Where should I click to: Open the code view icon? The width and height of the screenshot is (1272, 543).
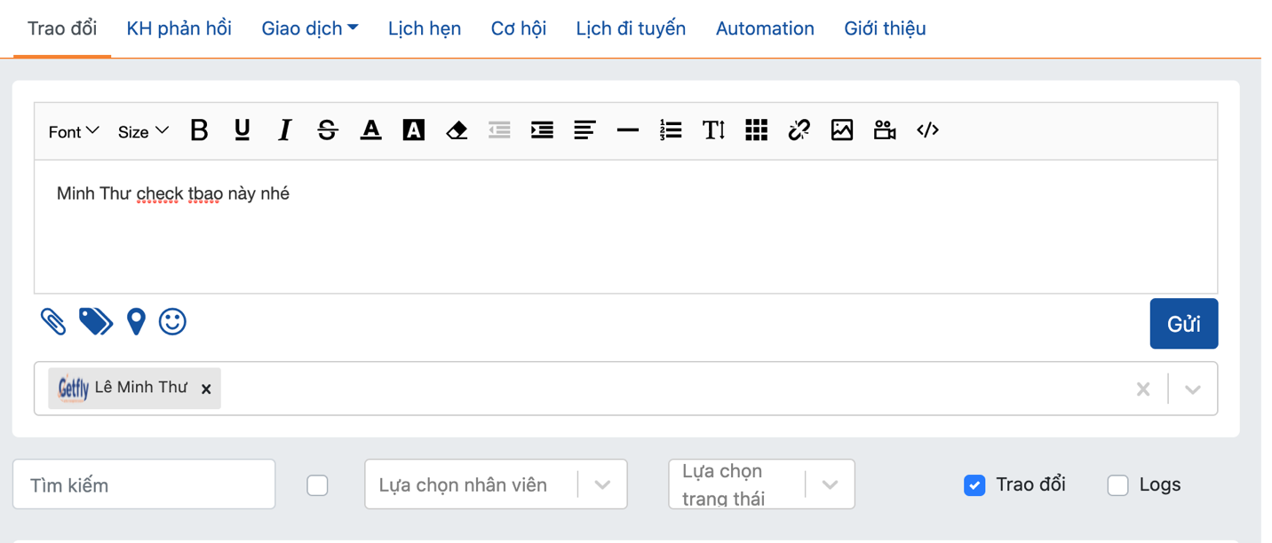click(x=927, y=130)
